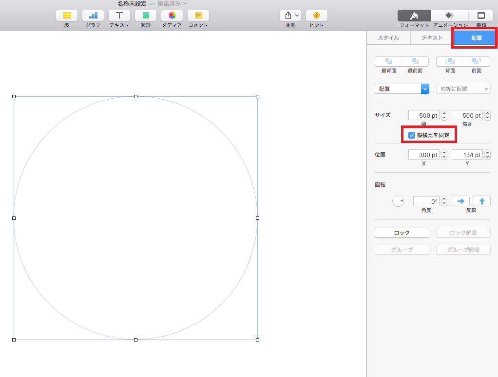Screen dimensions: 498x377
Task: Flip the shape horizontally
Action: click(460, 201)
